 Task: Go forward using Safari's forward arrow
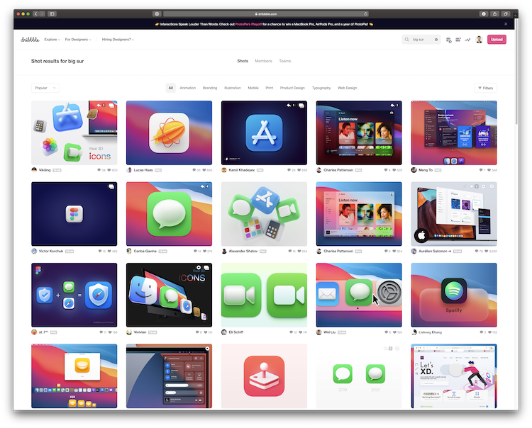(42, 14)
